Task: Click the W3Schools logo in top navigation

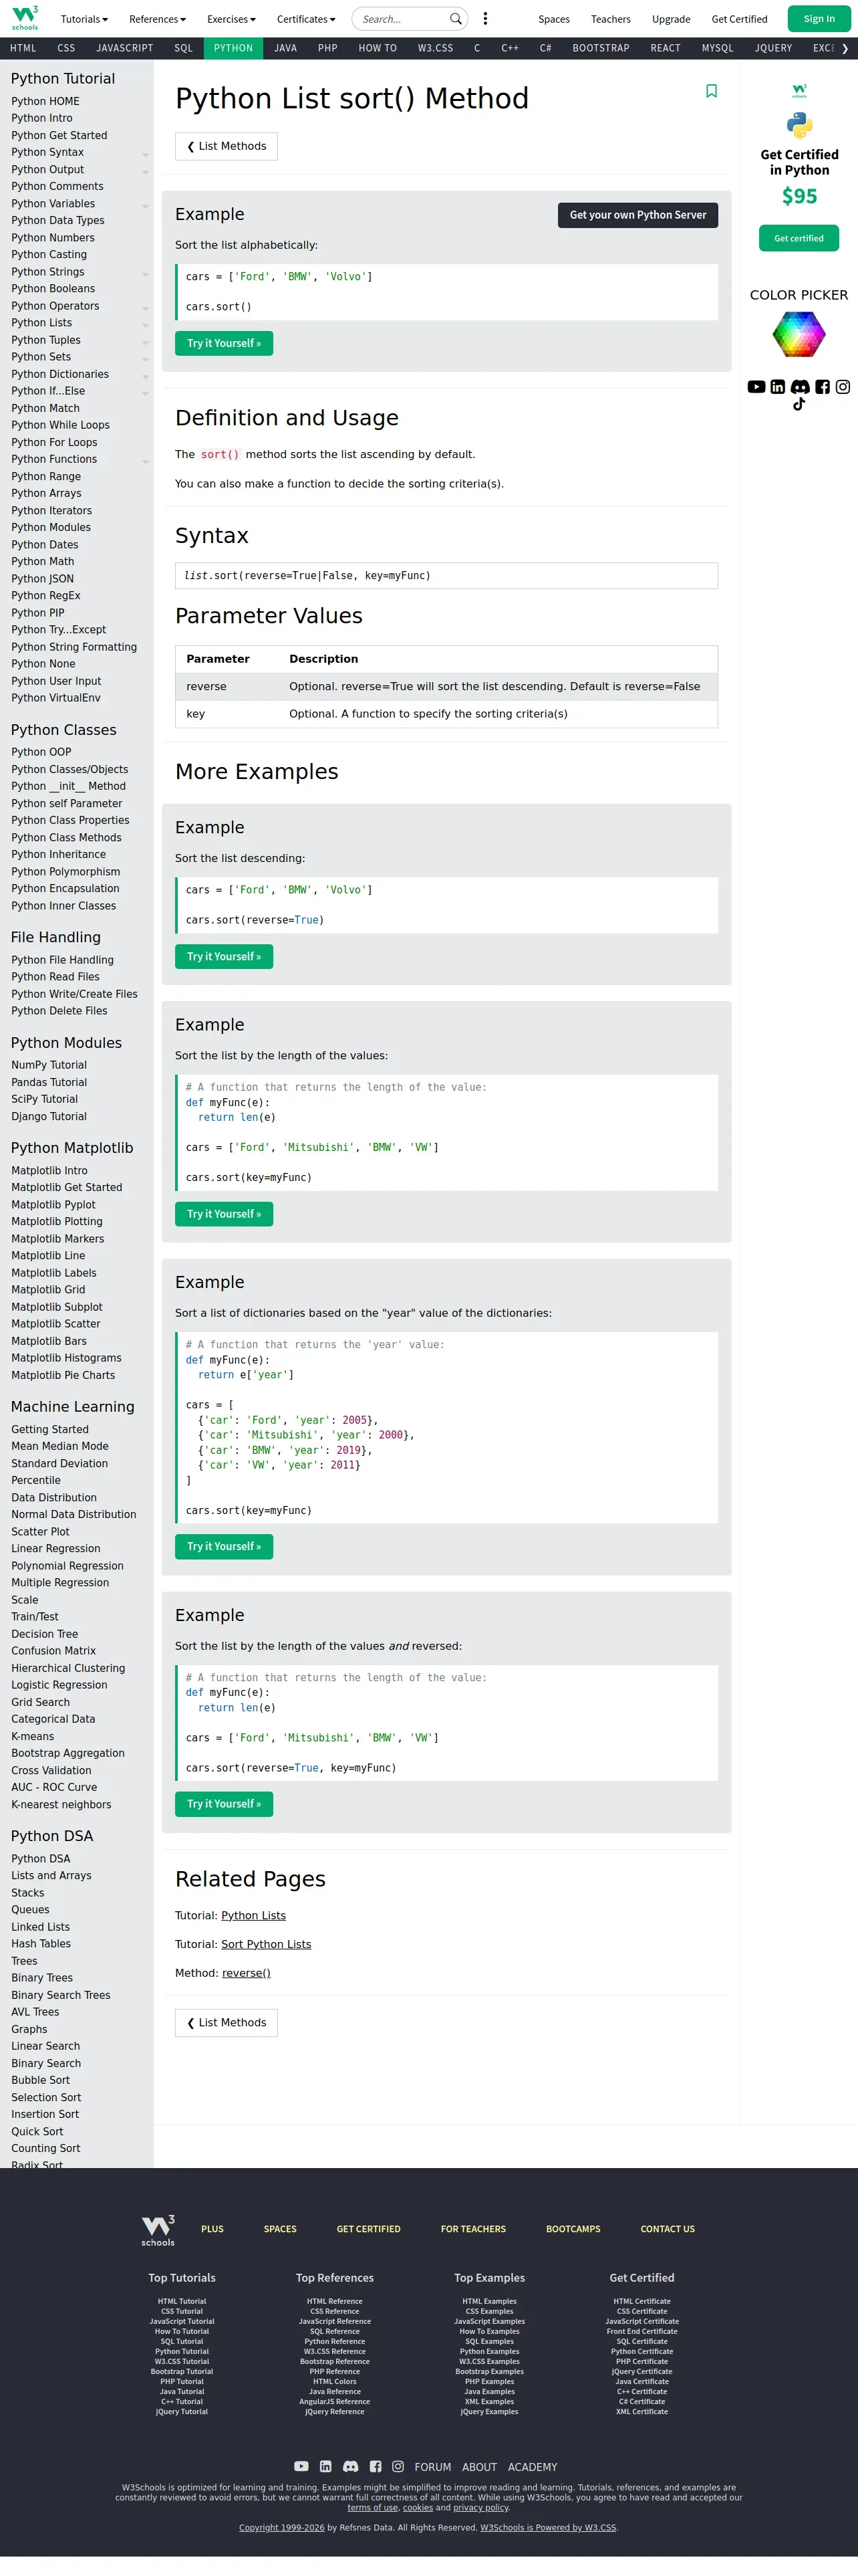Action: [25, 18]
